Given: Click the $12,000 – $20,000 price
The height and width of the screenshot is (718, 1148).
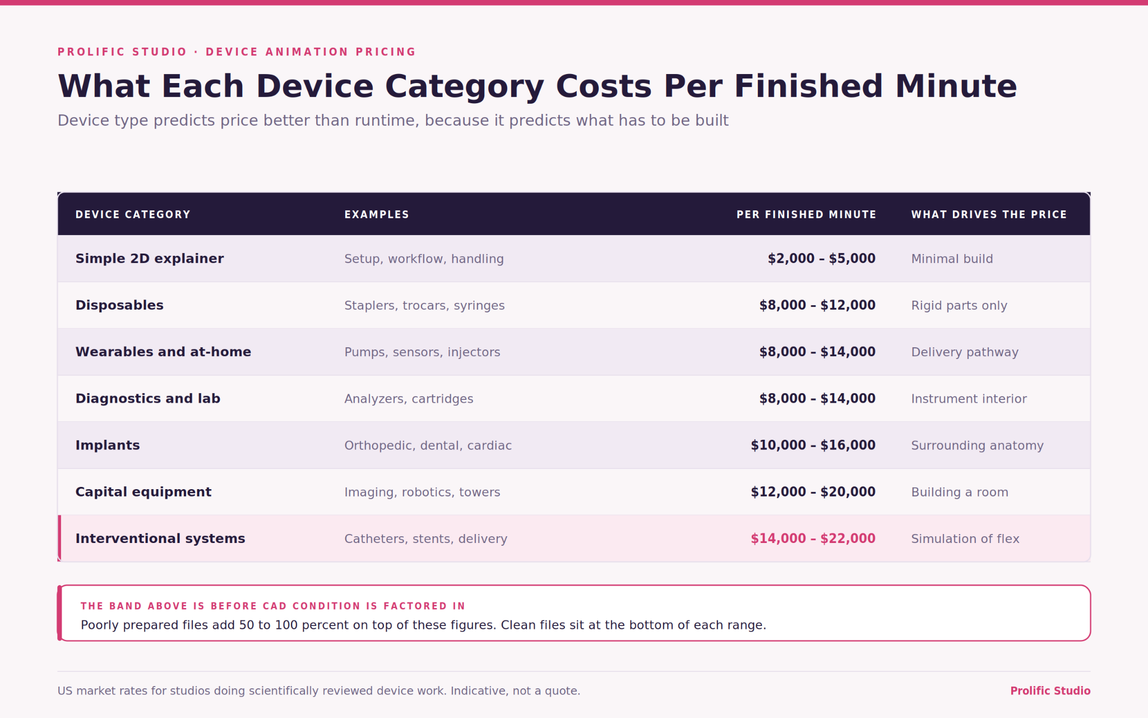Looking at the screenshot, I should pyautogui.click(x=813, y=492).
